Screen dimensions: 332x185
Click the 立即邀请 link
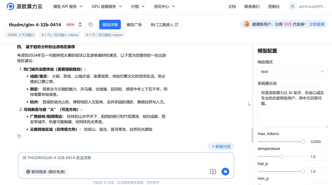click(x=317, y=24)
